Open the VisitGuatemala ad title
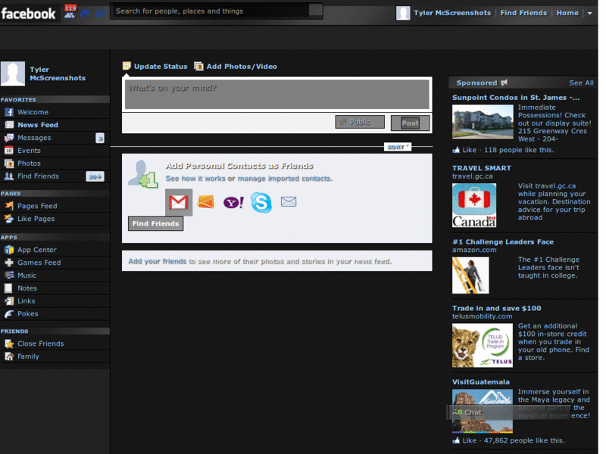This screenshot has height=454, width=606. [481, 382]
